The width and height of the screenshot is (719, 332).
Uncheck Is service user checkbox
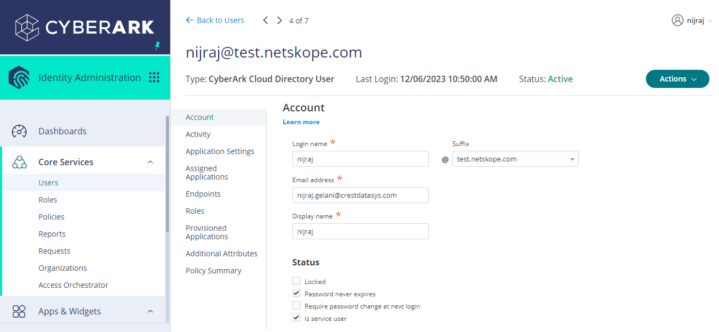click(297, 318)
